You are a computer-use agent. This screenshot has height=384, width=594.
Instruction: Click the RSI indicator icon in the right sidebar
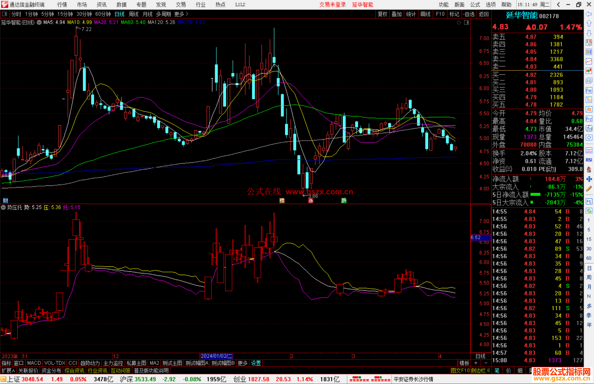click(589, 160)
